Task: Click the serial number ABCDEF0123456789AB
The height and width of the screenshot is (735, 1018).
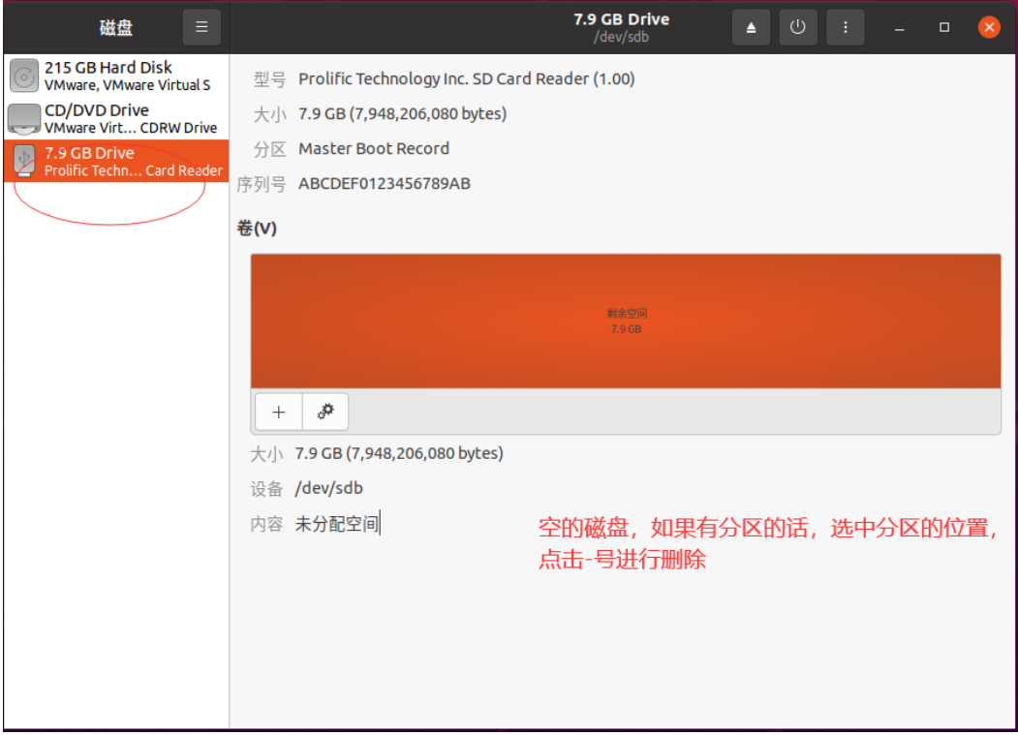Action: [385, 184]
